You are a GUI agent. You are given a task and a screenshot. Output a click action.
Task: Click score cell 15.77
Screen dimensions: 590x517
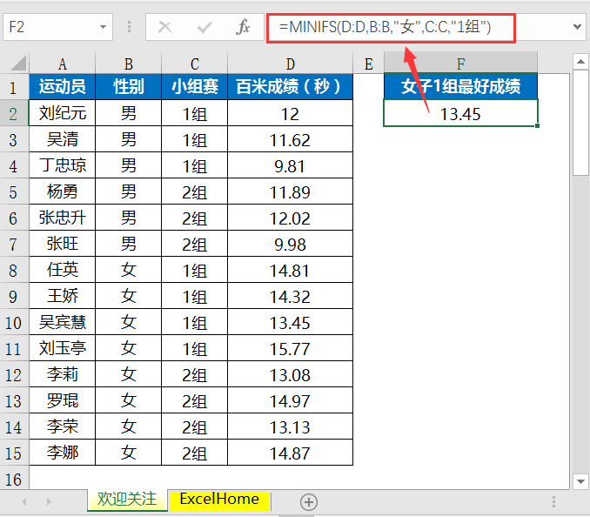coord(290,348)
